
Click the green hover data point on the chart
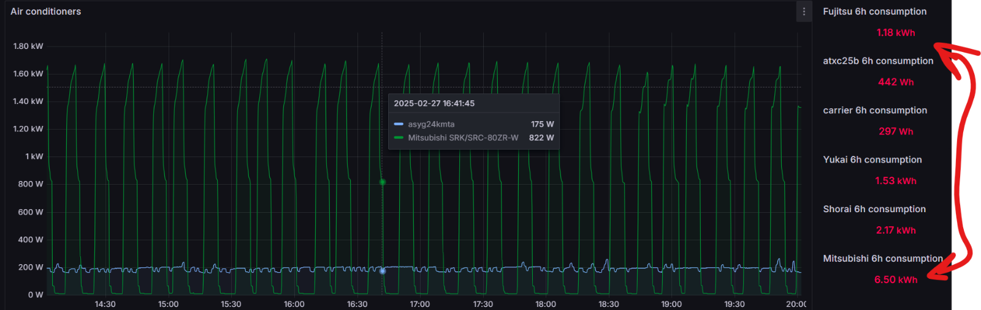(x=382, y=182)
